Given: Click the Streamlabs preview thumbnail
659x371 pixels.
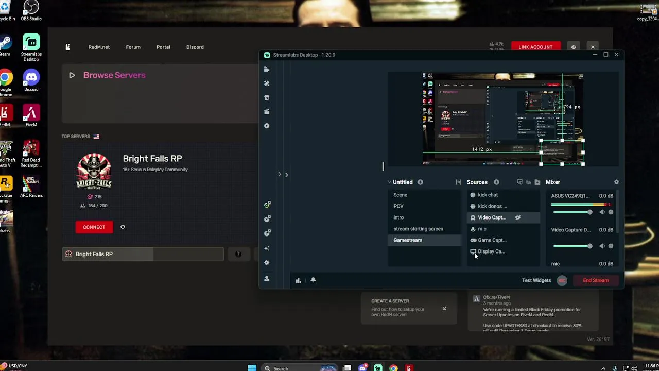Looking at the screenshot, I should pyautogui.click(x=503, y=119).
